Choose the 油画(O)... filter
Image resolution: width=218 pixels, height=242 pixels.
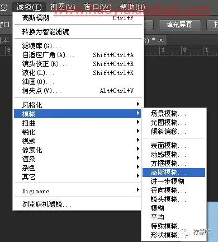pos(78,82)
